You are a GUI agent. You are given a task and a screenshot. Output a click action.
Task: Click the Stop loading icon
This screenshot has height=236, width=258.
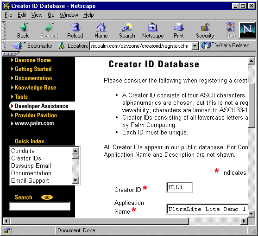231,31
